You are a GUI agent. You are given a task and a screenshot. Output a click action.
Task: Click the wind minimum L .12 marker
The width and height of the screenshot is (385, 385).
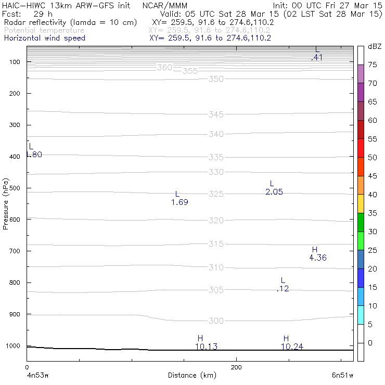click(283, 285)
